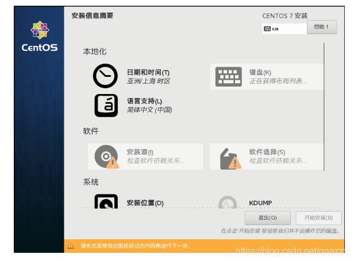Click the KDUMP icon
The width and height of the screenshot is (354, 262).
[x=228, y=202]
